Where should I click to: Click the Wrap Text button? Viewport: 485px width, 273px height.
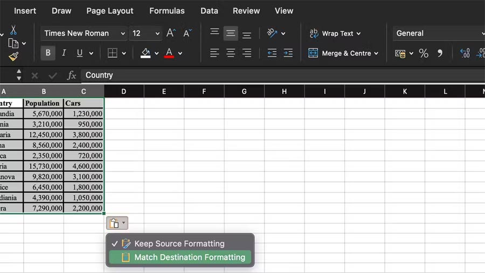pyautogui.click(x=331, y=33)
